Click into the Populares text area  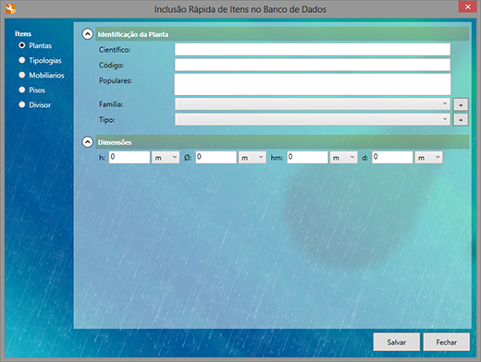[x=313, y=84]
